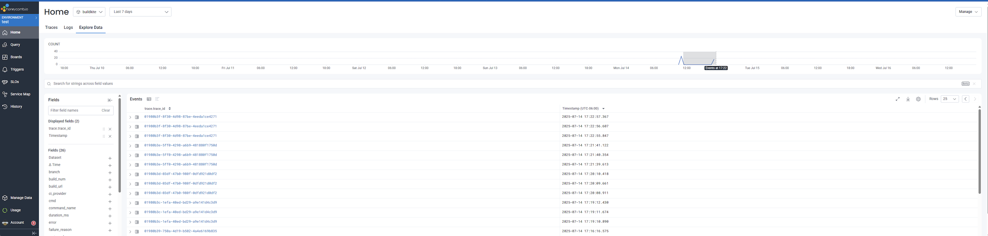Remove trace.trace_id from displayed fields
The image size is (988, 236).
tap(110, 129)
